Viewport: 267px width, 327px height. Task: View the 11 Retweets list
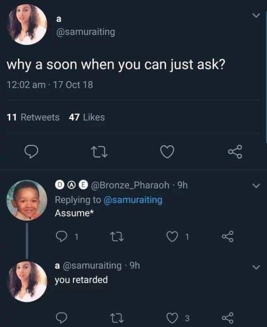coord(33,117)
